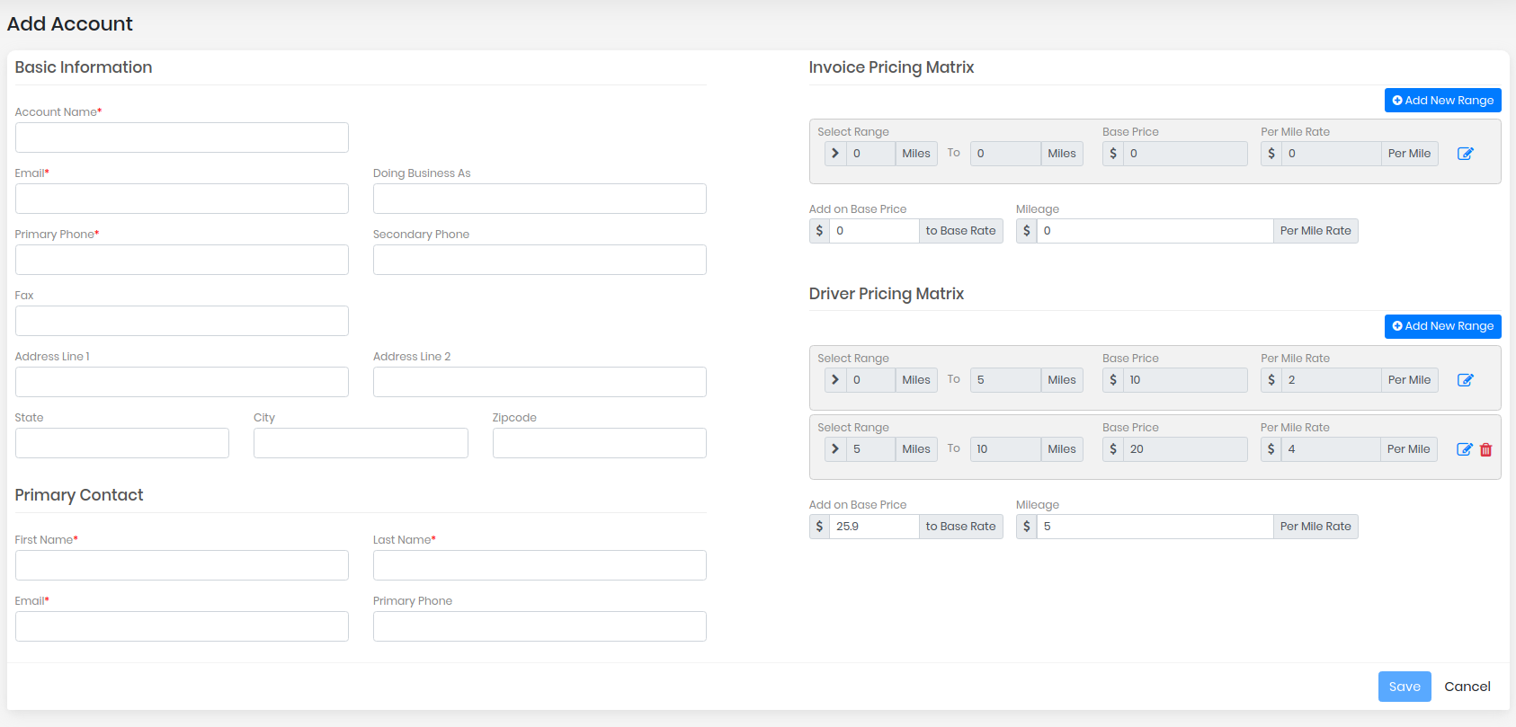Screen dimensions: 1516x727
Task: Click the City field
Action: point(361,443)
